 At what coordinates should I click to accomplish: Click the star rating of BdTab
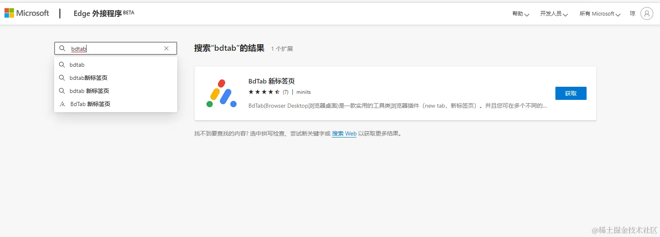pyautogui.click(x=264, y=92)
